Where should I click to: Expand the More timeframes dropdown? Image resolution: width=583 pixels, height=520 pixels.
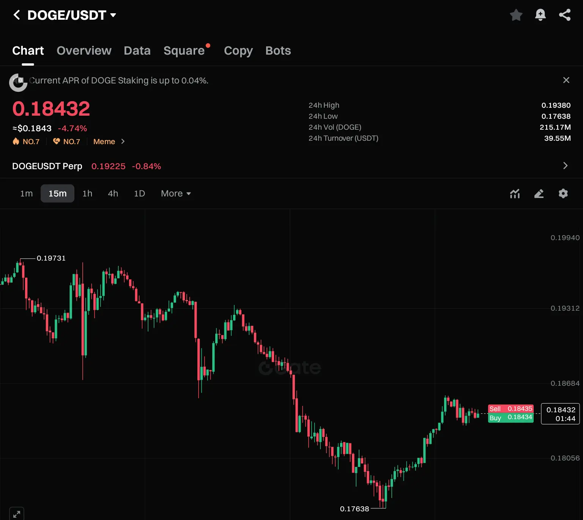tap(176, 193)
